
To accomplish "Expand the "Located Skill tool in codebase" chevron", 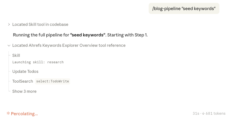I will click(9, 25).
